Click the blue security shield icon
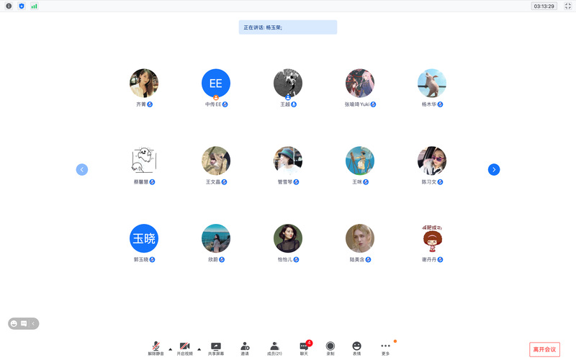The image size is (576, 360). coord(22,6)
